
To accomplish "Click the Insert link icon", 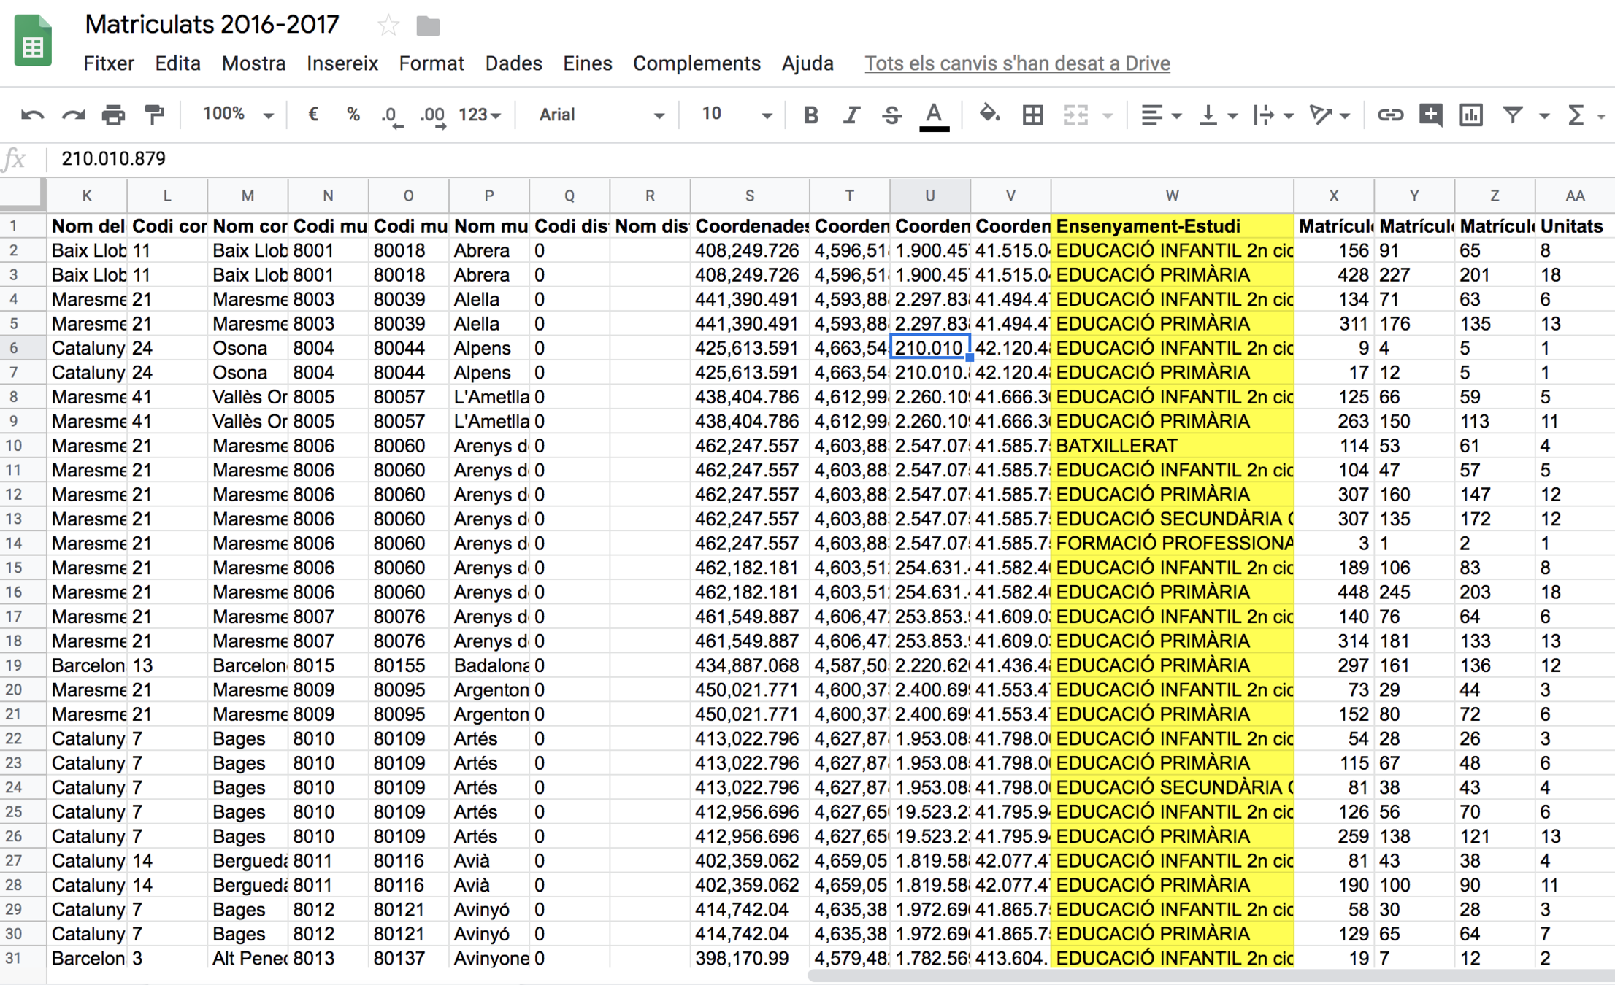I will 1389,115.
